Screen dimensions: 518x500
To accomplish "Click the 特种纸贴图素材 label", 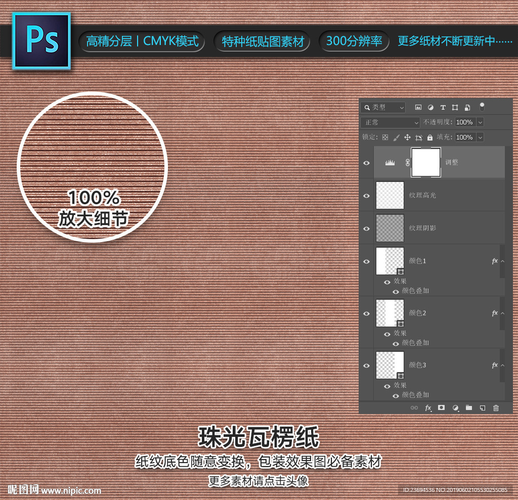I will [263, 41].
